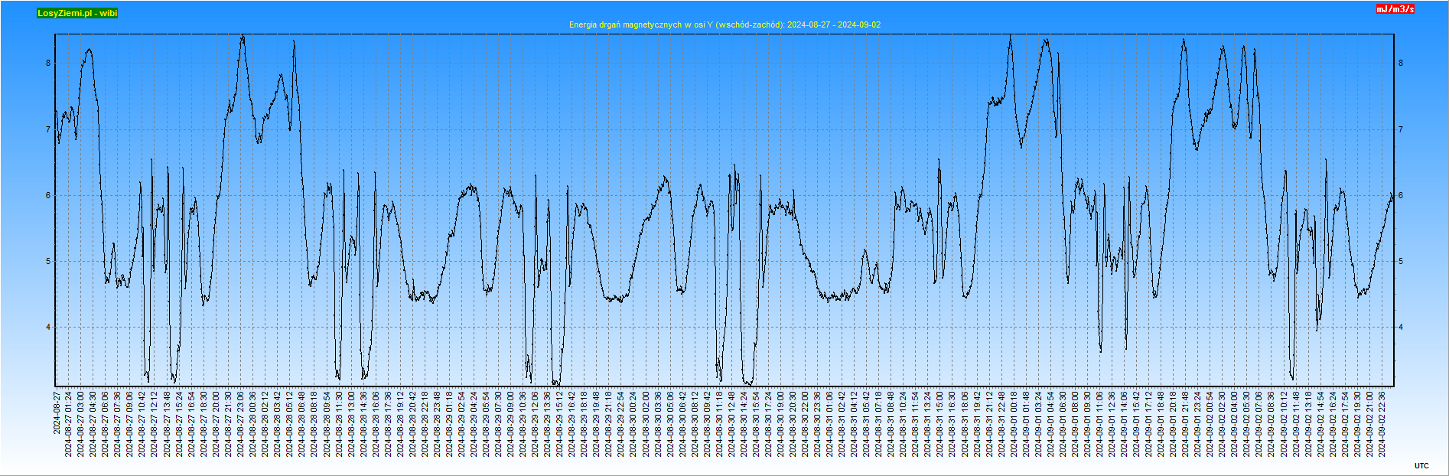Select the 2024-08-27 23:06 time label
Screen dimensions: 1449x476
[241, 424]
